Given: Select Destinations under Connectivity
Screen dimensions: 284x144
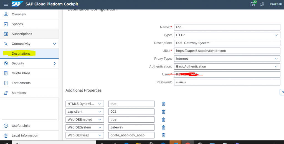Looking at the screenshot, I should click(x=29, y=54).
